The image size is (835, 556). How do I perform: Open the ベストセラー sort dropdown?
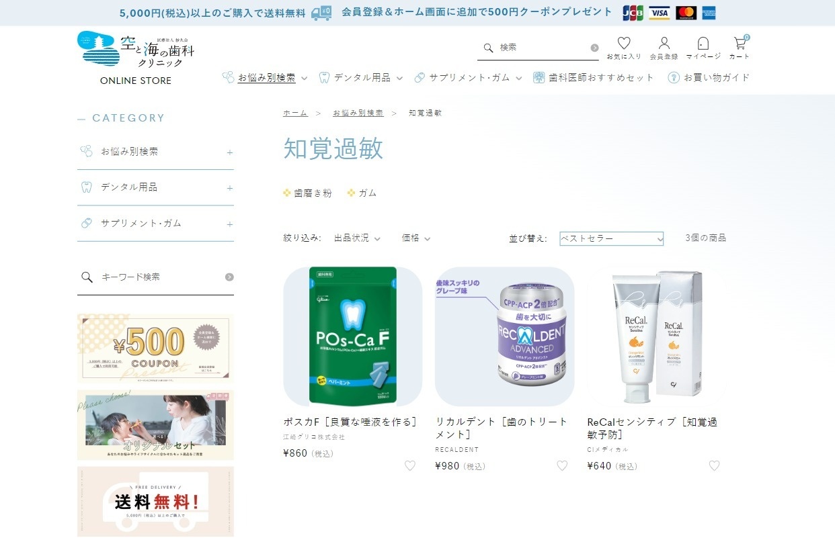point(612,238)
